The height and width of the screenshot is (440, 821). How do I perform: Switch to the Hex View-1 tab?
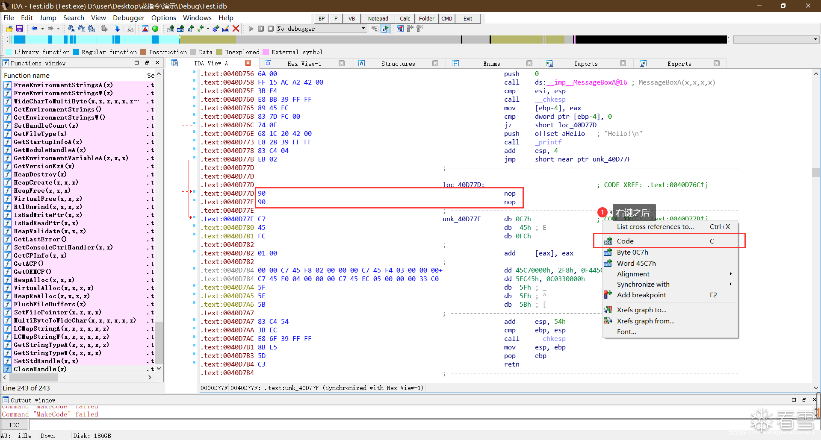pos(304,64)
